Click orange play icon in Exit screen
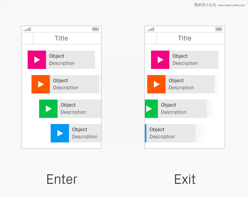Screen dimensions: 248x197 pos(156,84)
